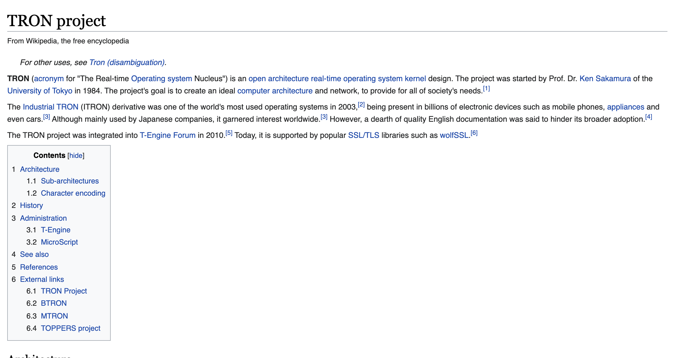Go to BTRON subsection
The image size is (673, 358).
pos(54,303)
